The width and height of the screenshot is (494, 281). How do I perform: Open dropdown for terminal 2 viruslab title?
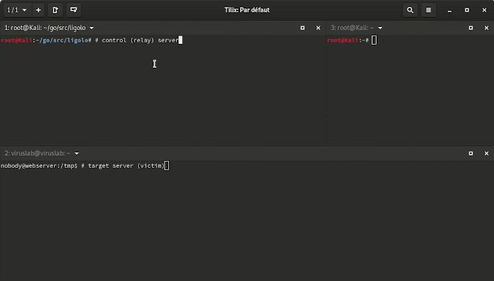coord(76,153)
